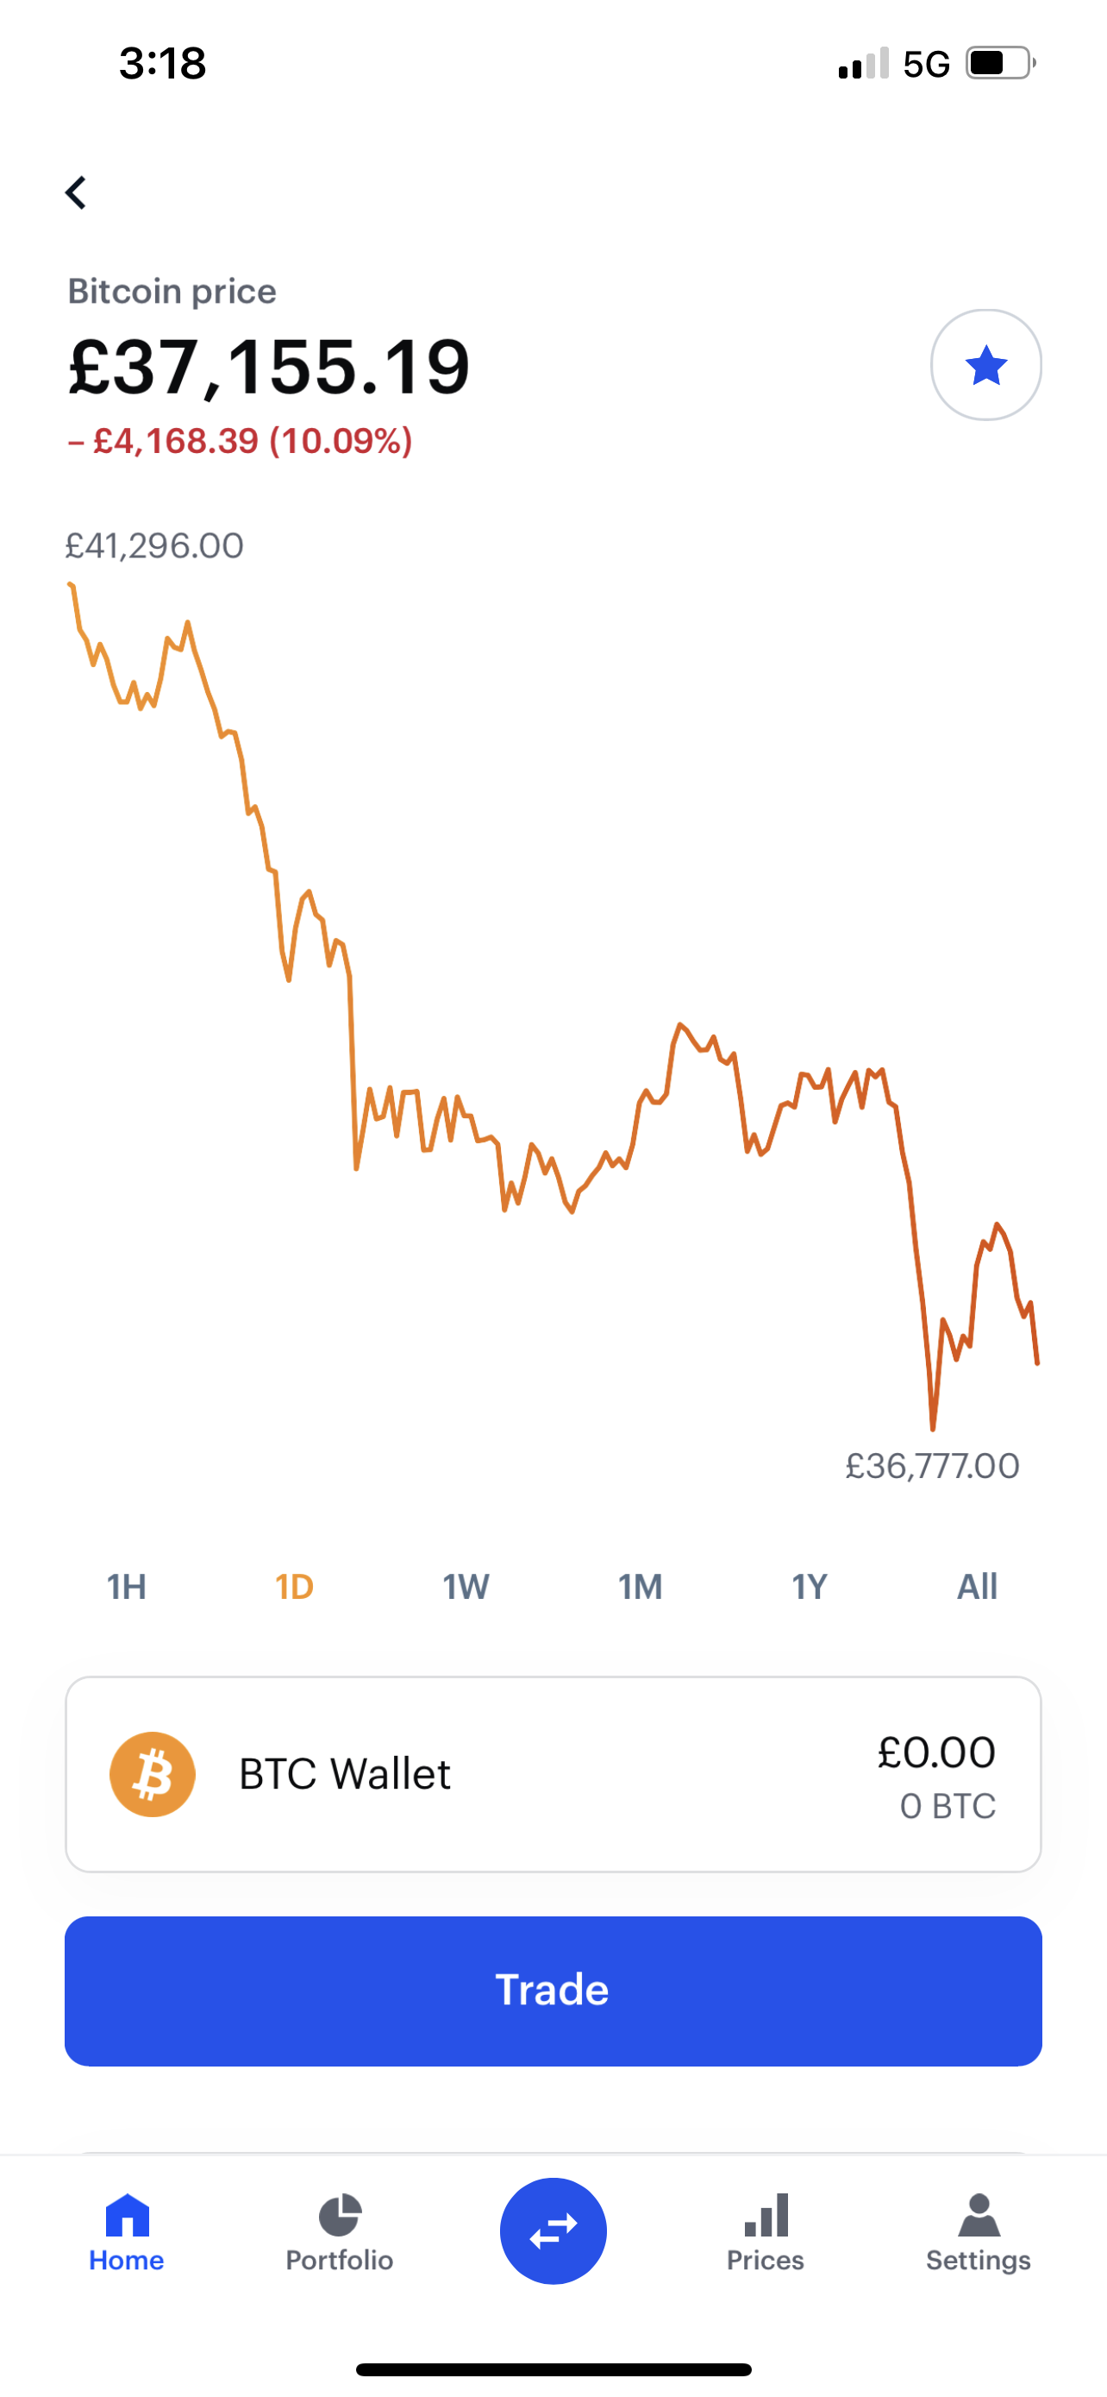The image size is (1107, 2397).
Task: Tap the £37,155.19 Bitcoin price
Action: pyautogui.click(x=270, y=367)
